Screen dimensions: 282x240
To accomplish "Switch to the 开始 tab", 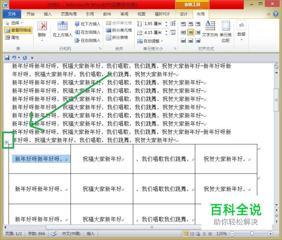I will (x=31, y=14).
